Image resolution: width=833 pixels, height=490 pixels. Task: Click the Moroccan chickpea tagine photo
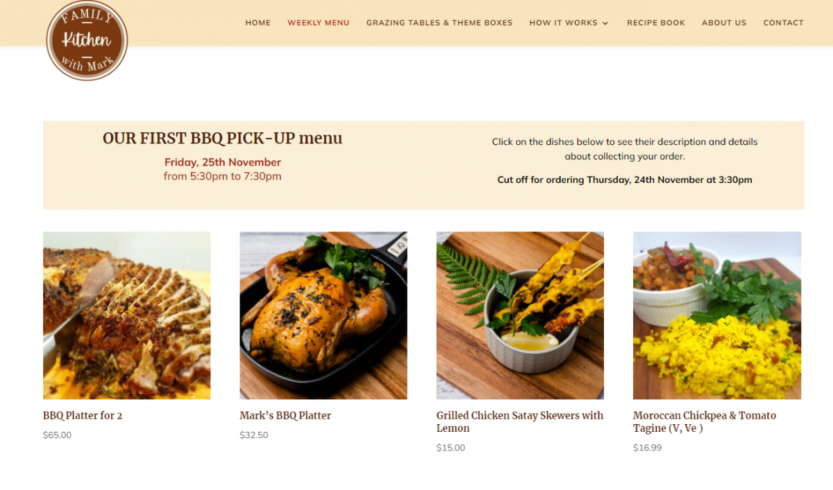(717, 315)
